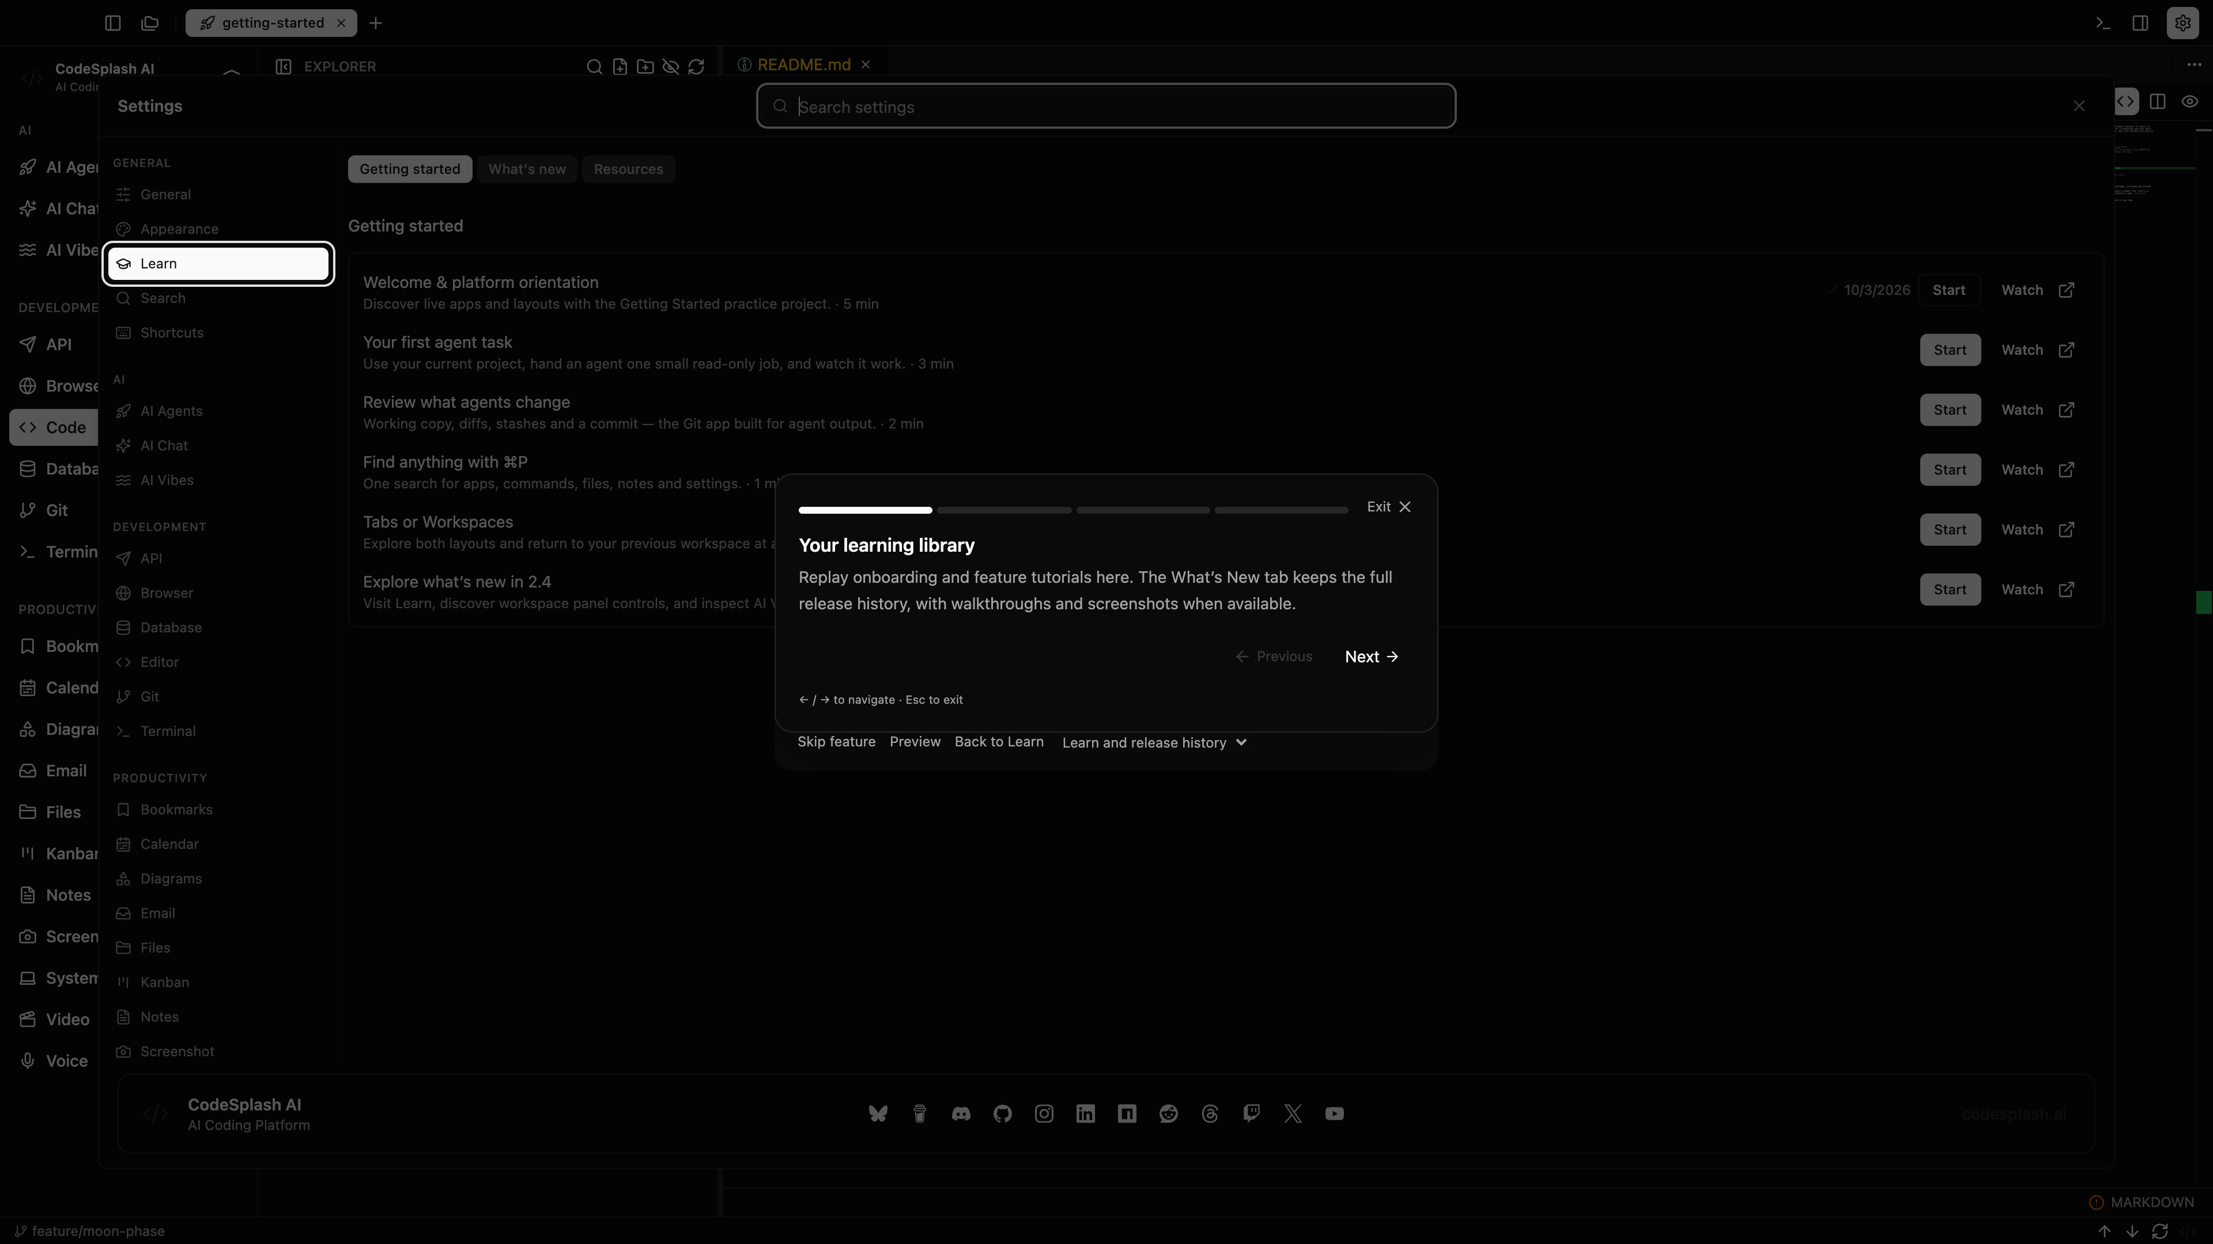Screen dimensions: 2213x1244
Task: Open Appearance settings in sidebar
Action: pyautogui.click(x=218, y=229)
